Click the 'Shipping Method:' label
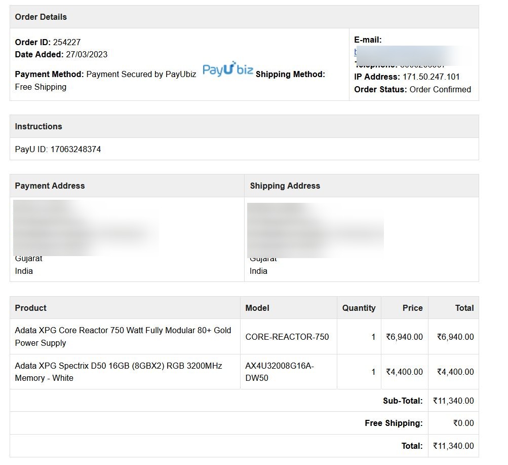 pyautogui.click(x=290, y=74)
